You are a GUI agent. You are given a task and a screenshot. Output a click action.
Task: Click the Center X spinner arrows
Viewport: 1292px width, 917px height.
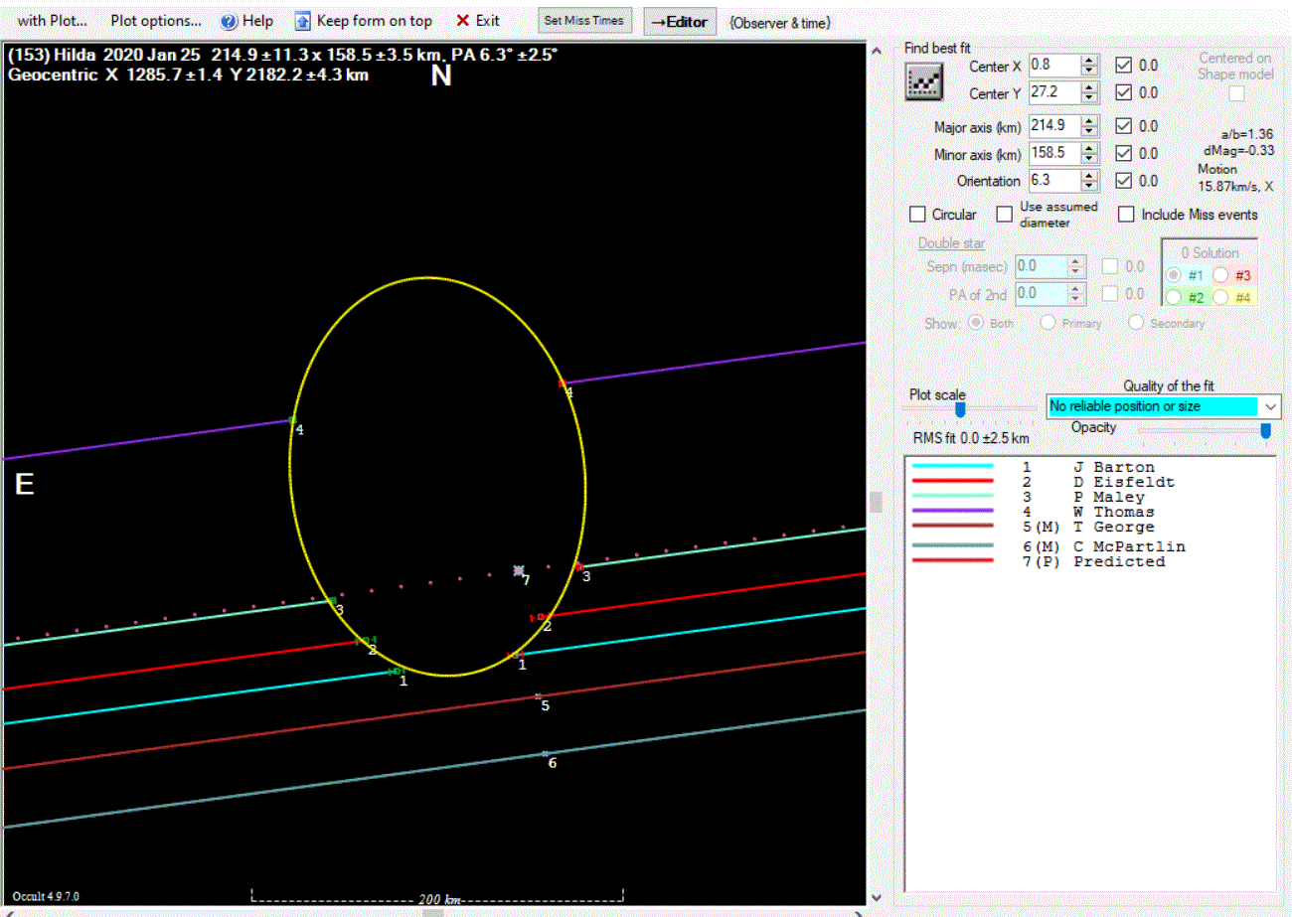[1090, 66]
